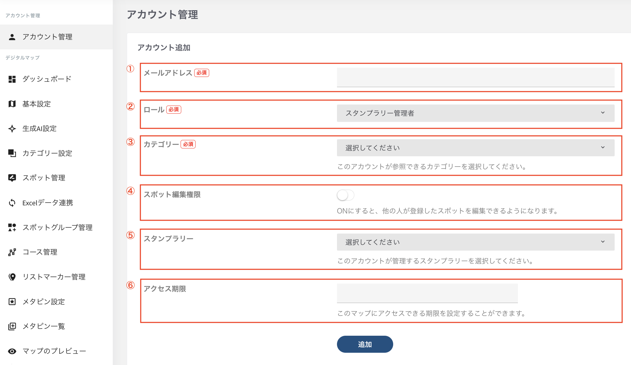The width and height of the screenshot is (631, 365).
Task: Click the Dashboard grid icon in sidebar
Action: coord(12,79)
